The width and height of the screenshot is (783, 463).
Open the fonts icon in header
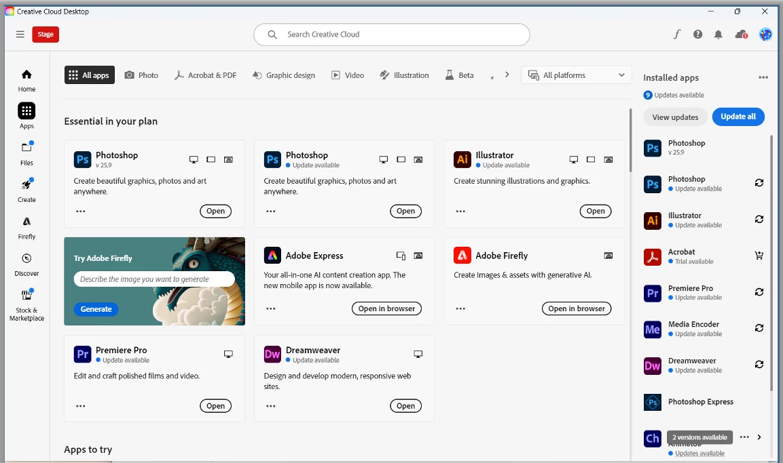(x=676, y=35)
